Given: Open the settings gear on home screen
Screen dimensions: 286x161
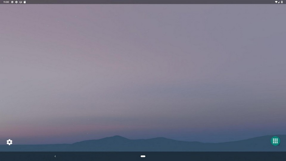Looking at the screenshot, I should click(x=10, y=142).
